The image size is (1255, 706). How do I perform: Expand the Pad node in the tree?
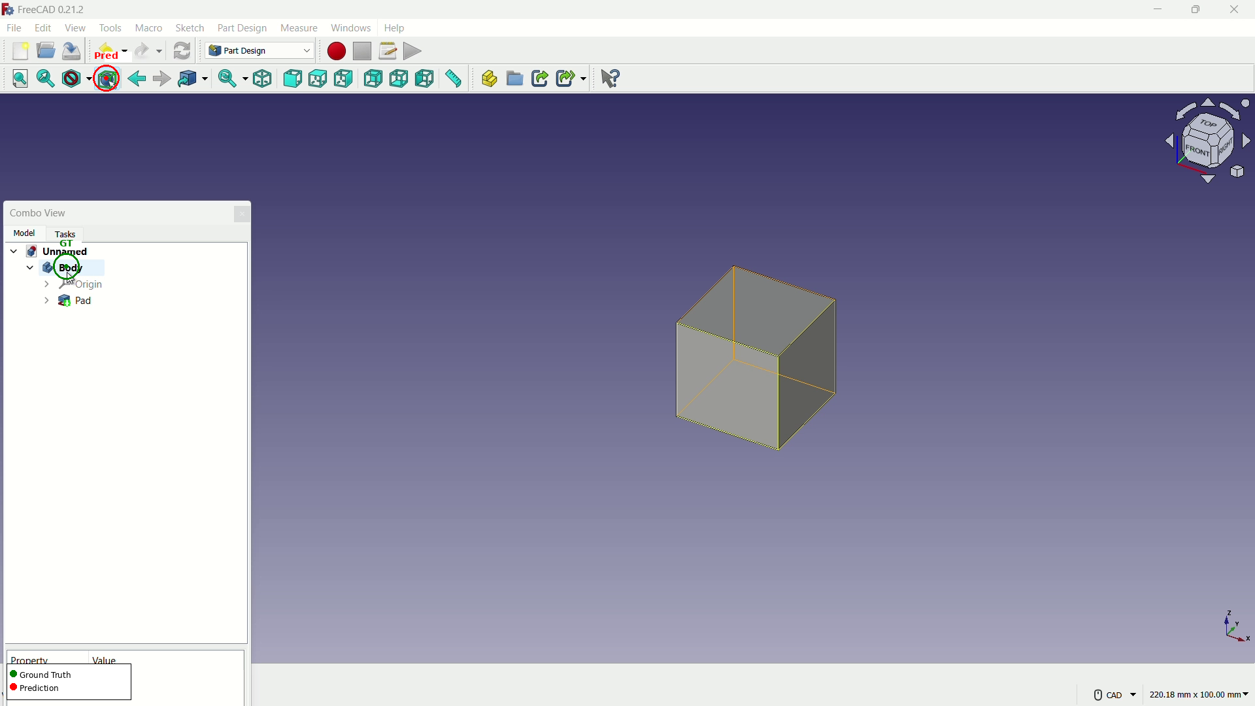pos(46,301)
